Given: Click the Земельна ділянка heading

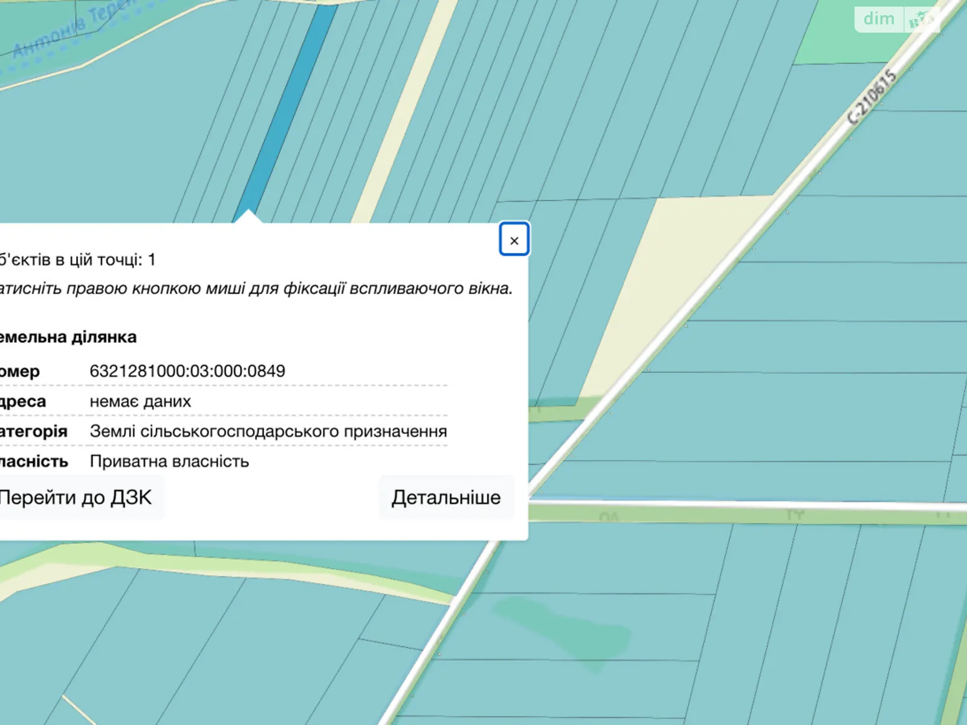Looking at the screenshot, I should tap(68, 337).
